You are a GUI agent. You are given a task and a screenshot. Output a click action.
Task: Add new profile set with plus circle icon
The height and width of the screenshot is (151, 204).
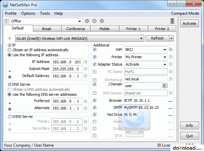pyautogui.click(x=87, y=21)
